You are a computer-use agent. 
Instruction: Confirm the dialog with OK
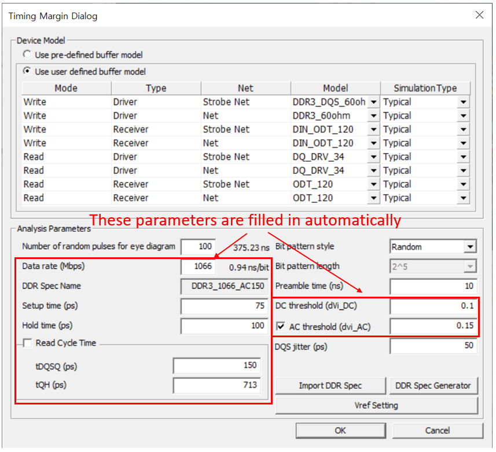point(340,430)
